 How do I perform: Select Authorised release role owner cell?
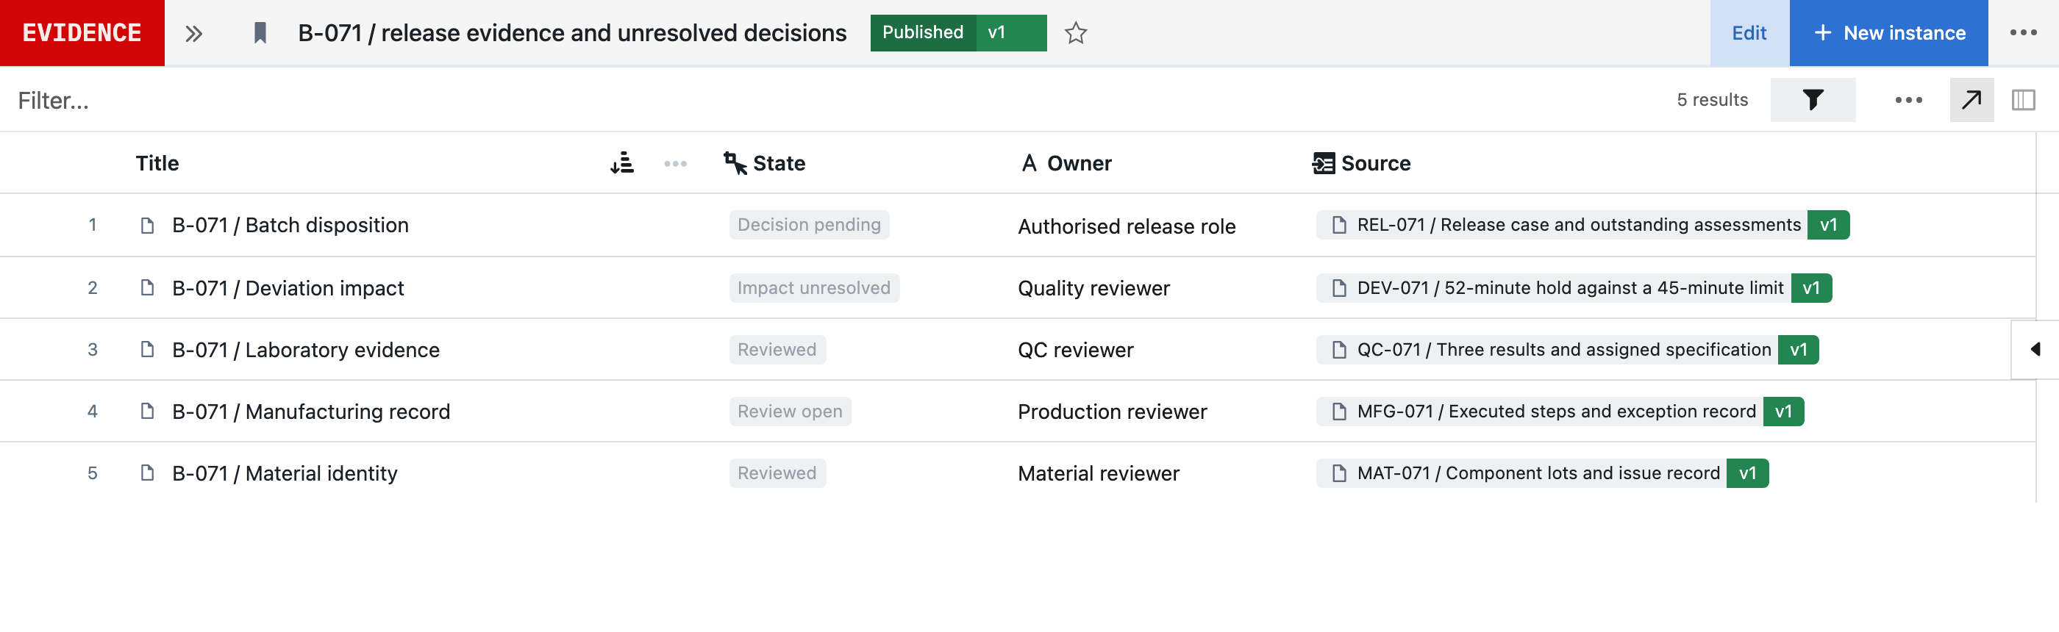pos(1127,226)
